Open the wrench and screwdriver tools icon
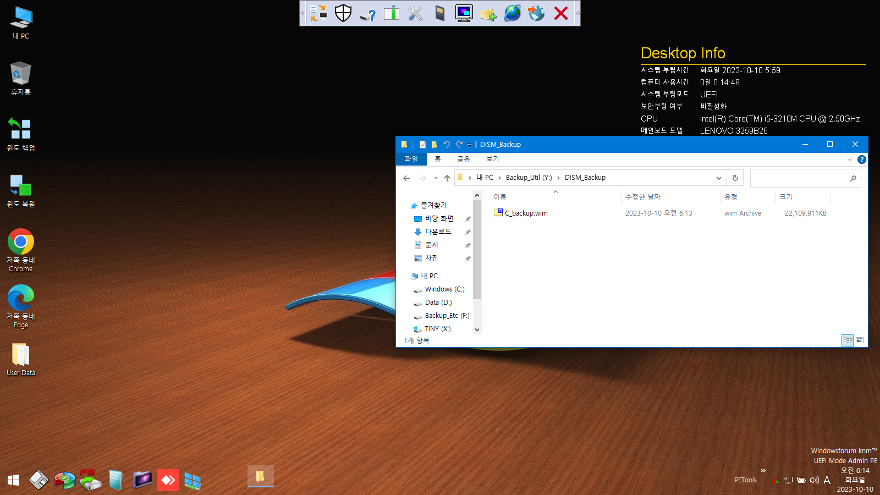 tap(416, 13)
